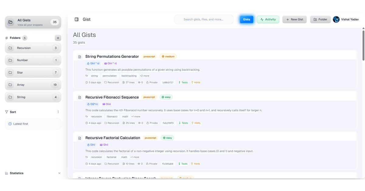This screenshot has height=191, width=365.
Task: Switch to the Activity tab
Action: (268, 19)
